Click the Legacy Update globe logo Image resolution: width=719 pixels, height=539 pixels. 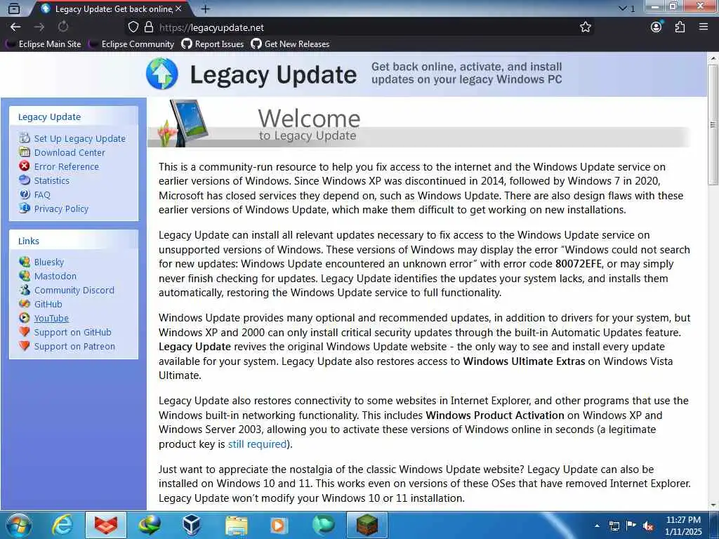pos(162,74)
